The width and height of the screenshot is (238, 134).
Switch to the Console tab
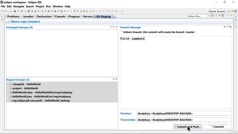coord(59,16)
